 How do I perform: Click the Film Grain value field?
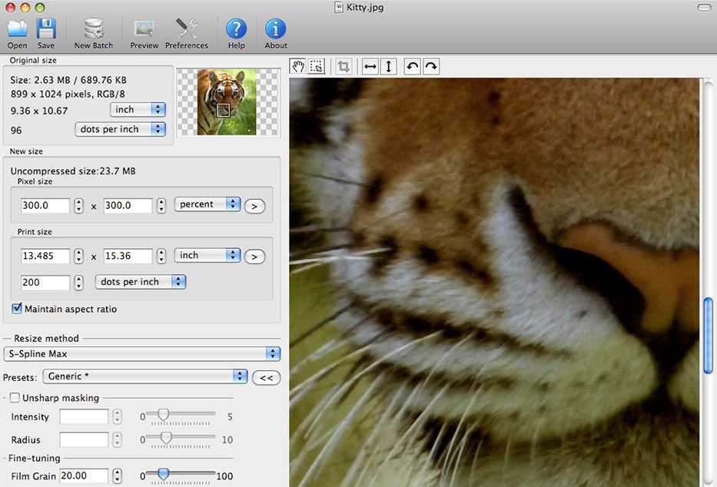coord(84,476)
